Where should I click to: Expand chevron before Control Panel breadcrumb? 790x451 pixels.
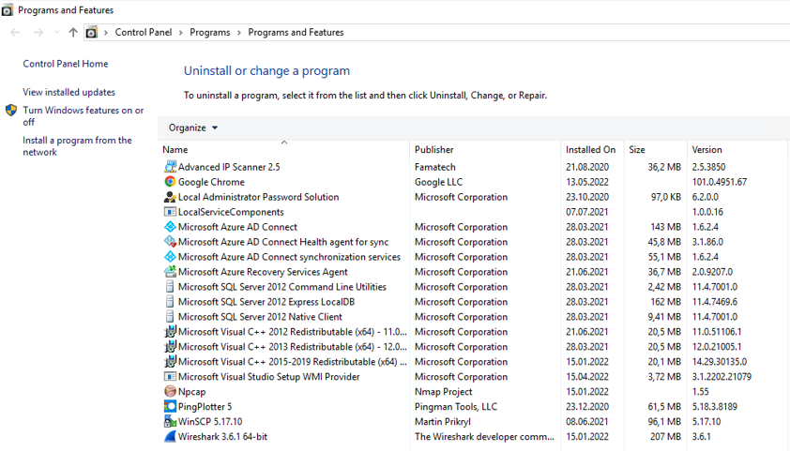click(106, 33)
